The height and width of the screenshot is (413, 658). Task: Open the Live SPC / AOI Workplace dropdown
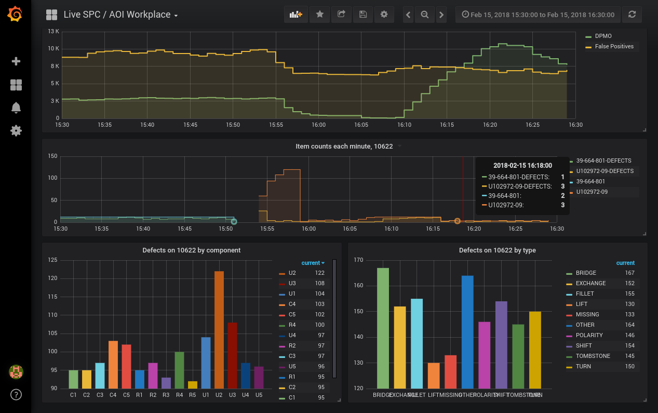pos(120,15)
